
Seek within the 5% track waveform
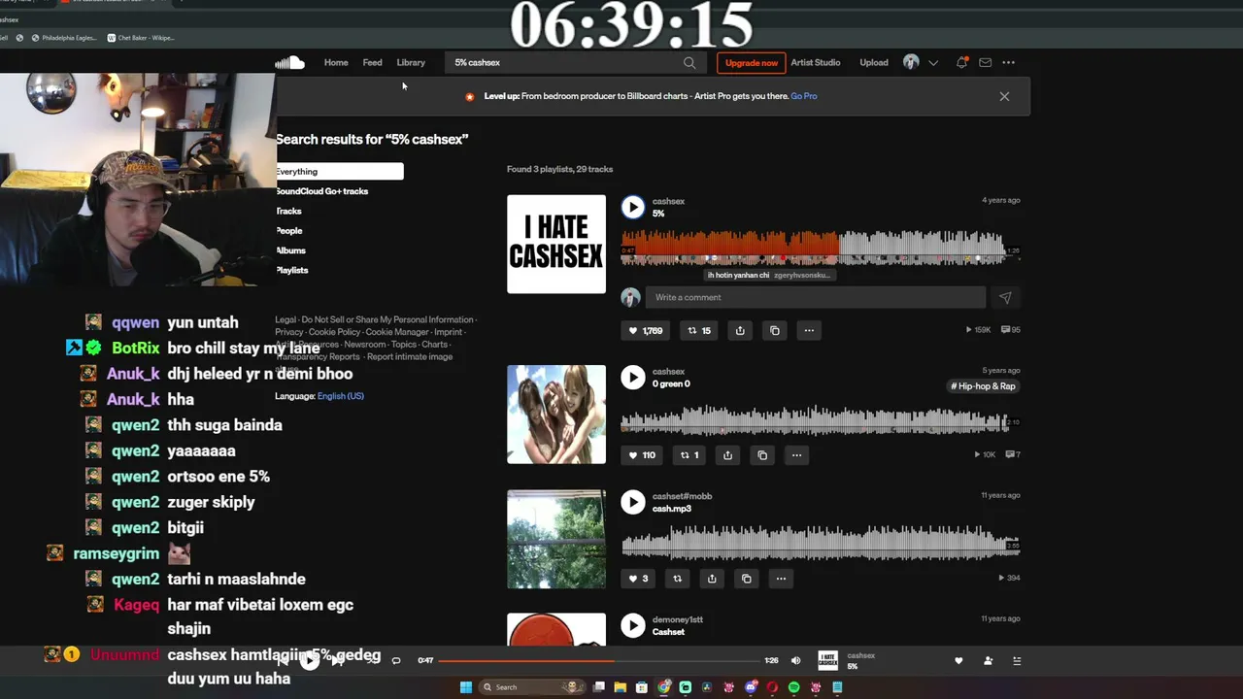pos(814,247)
